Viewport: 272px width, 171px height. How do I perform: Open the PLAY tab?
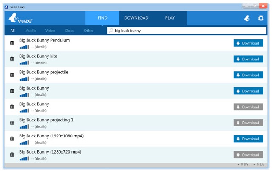pyautogui.click(x=170, y=18)
